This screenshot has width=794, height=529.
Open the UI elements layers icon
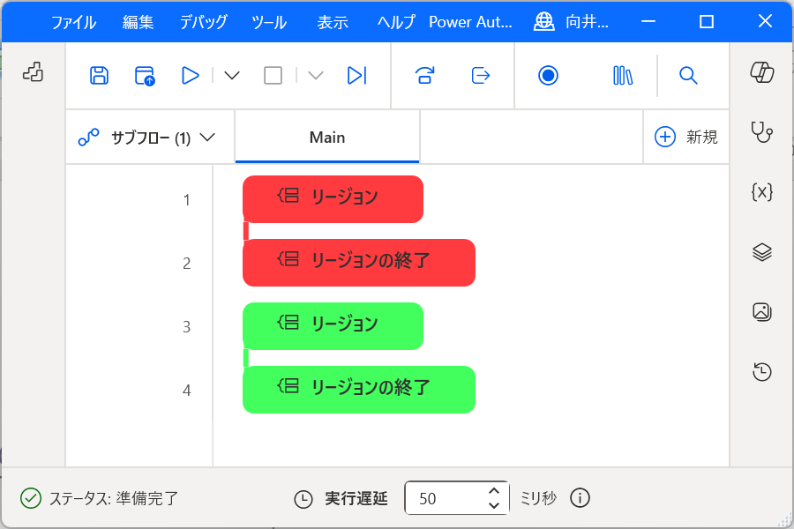pos(762,251)
